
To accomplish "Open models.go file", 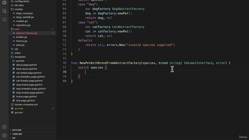I will tap(22, 21).
